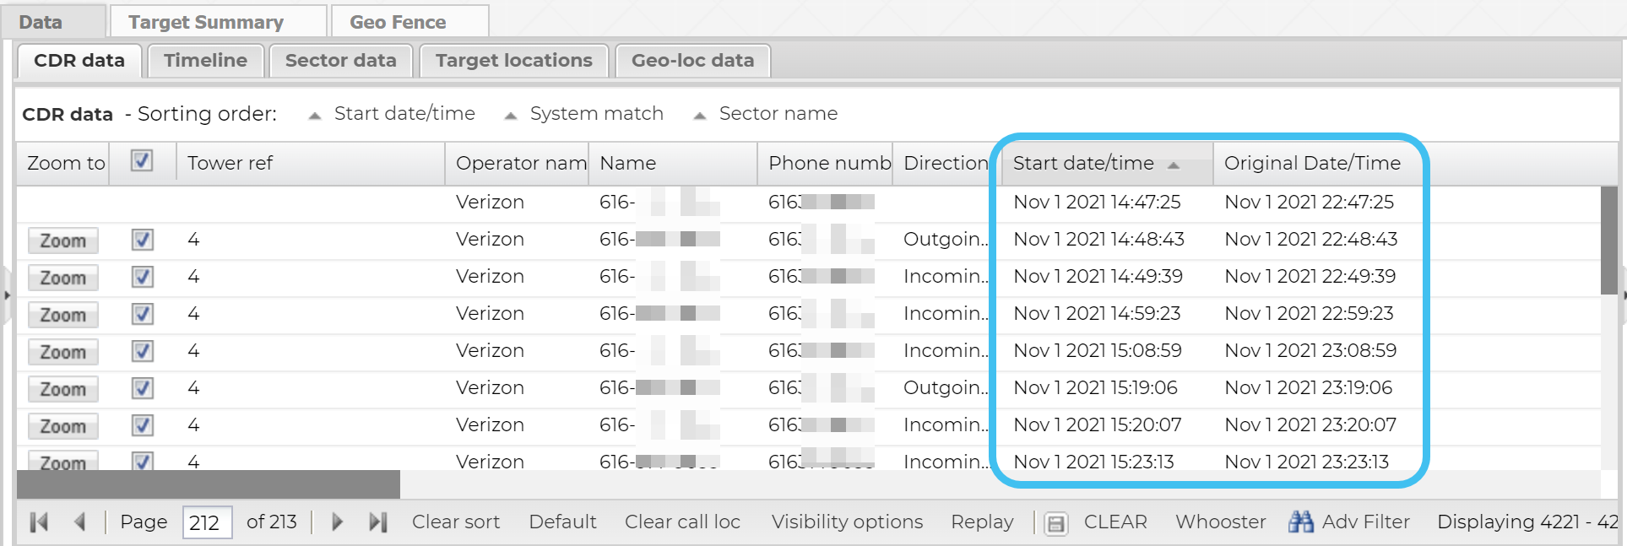This screenshot has width=1627, height=546.
Task: Click the Clear sort button
Action: [455, 522]
